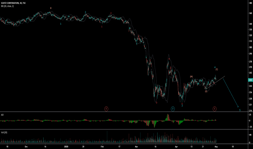Select the white rising trendline
The height and width of the screenshot is (149, 253).
tap(215, 82)
